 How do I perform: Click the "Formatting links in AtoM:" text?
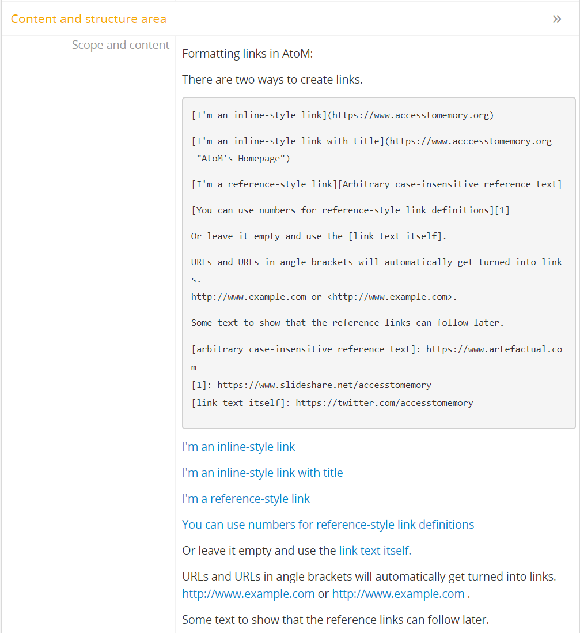point(247,54)
